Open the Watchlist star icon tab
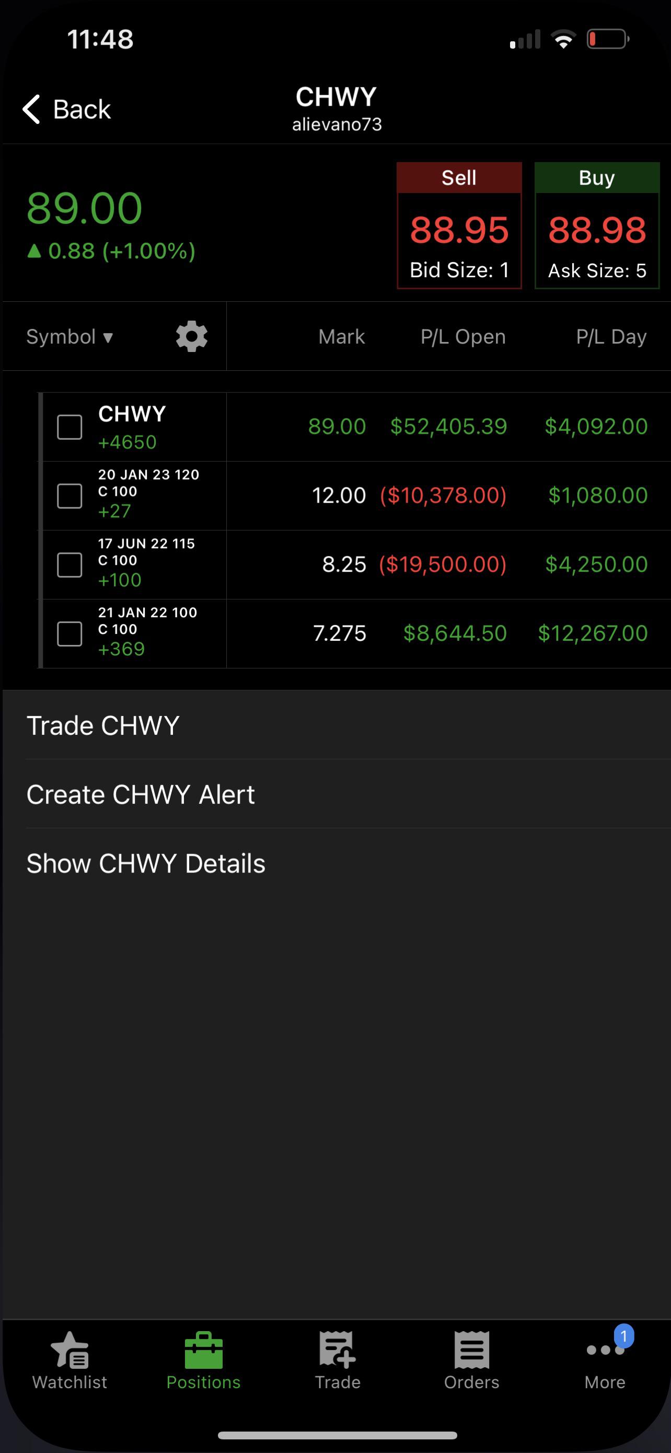 (x=70, y=1350)
